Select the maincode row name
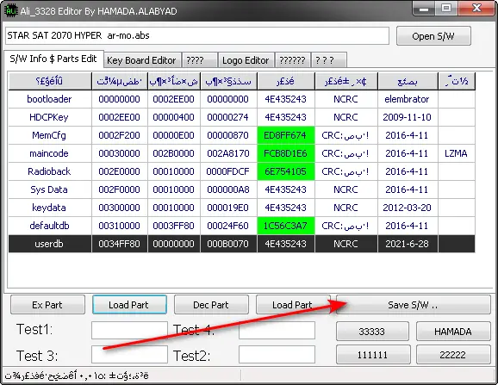The image size is (498, 385). [x=50, y=153]
